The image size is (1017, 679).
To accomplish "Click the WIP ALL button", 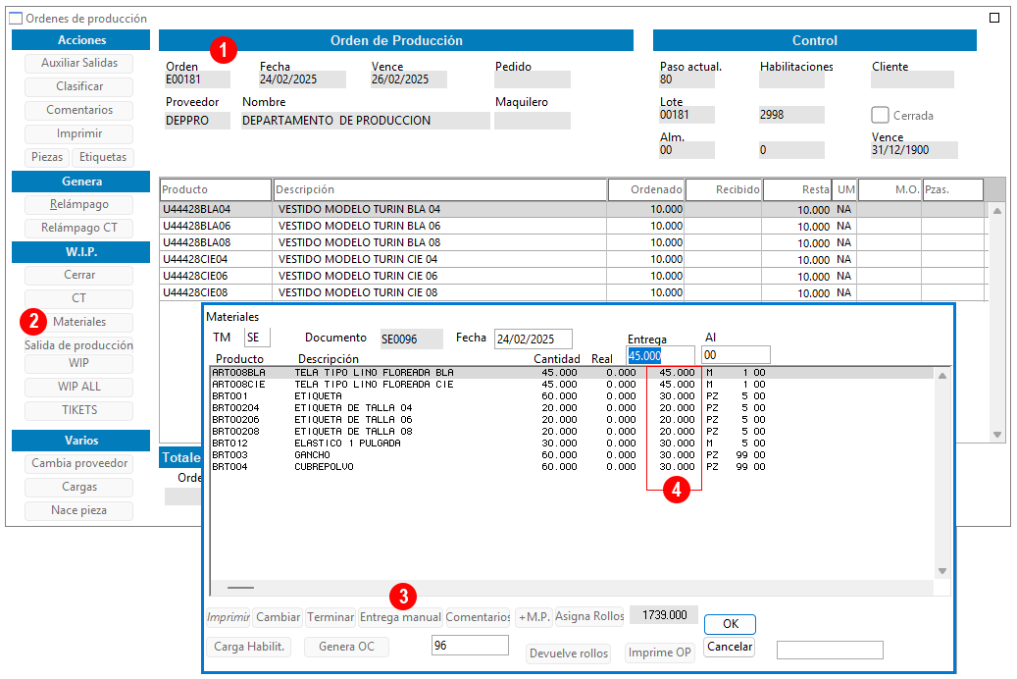I will click(79, 387).
